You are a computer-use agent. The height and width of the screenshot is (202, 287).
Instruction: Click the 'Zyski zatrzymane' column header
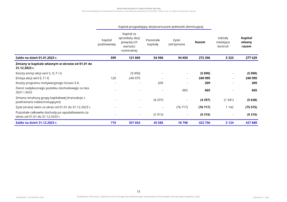177,42
